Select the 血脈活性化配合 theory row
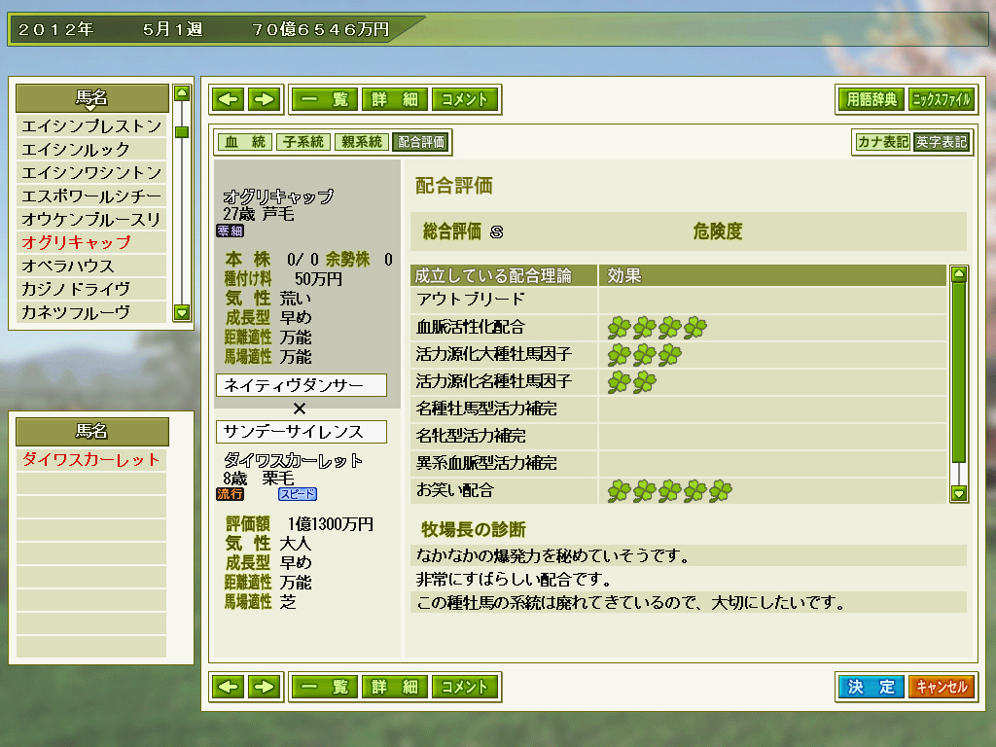 click(678, 327)
